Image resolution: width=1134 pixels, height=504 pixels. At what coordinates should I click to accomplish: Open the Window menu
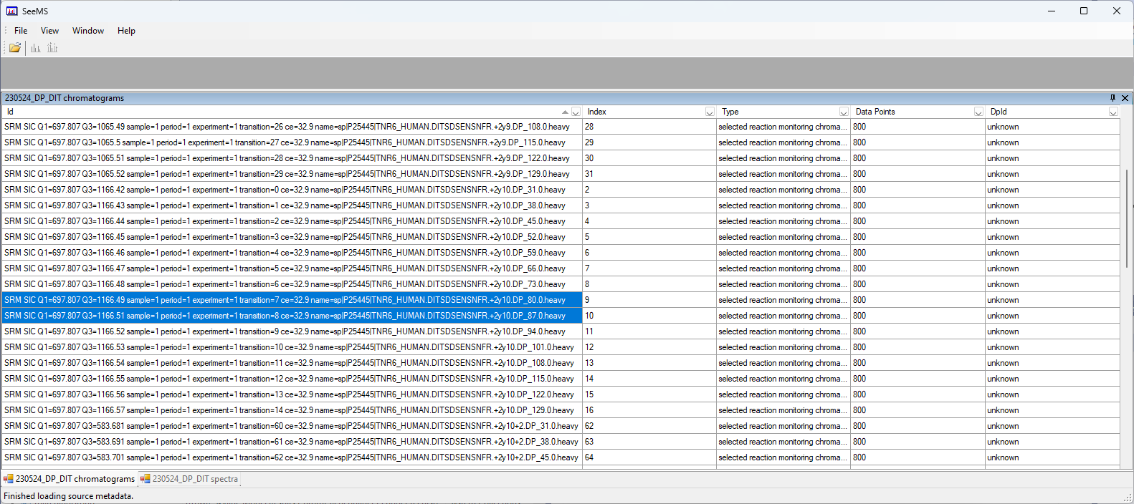(87, 31)
